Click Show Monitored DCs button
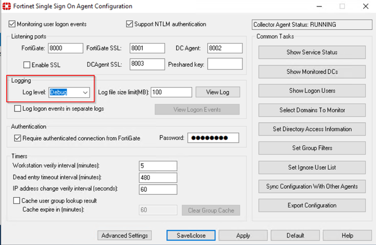Image resolution: width=376 pixels, height=245 pixels. 312,71
